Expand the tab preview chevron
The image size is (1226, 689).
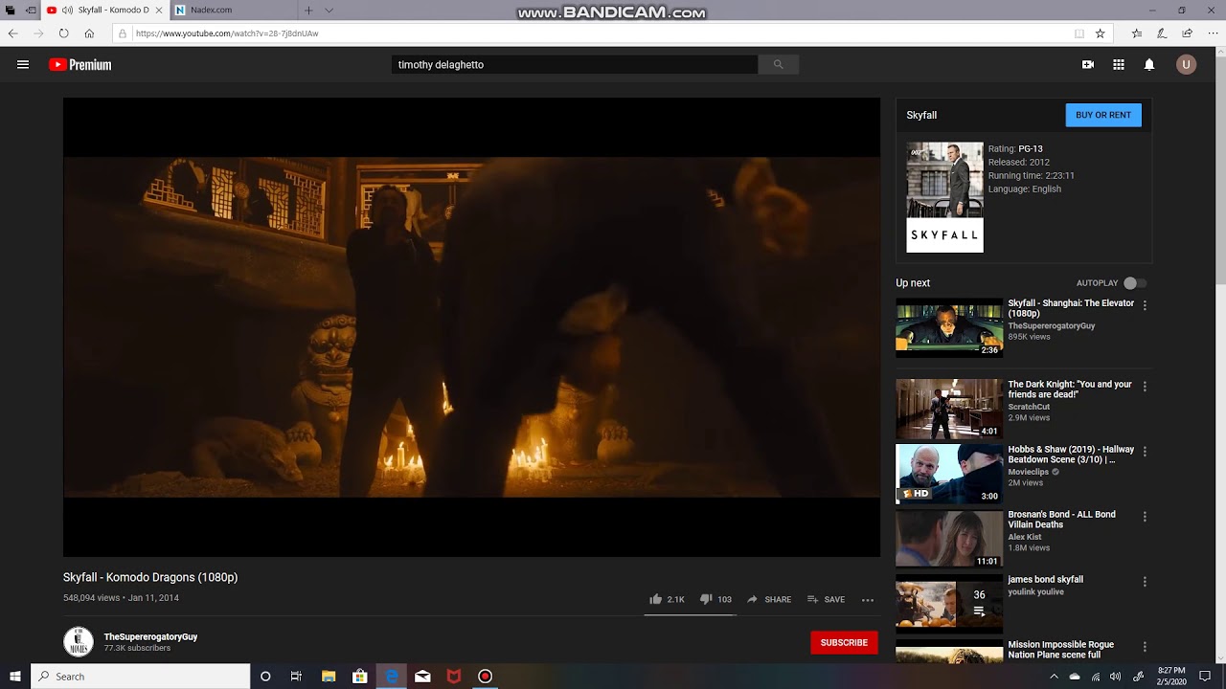pos(329,11)
